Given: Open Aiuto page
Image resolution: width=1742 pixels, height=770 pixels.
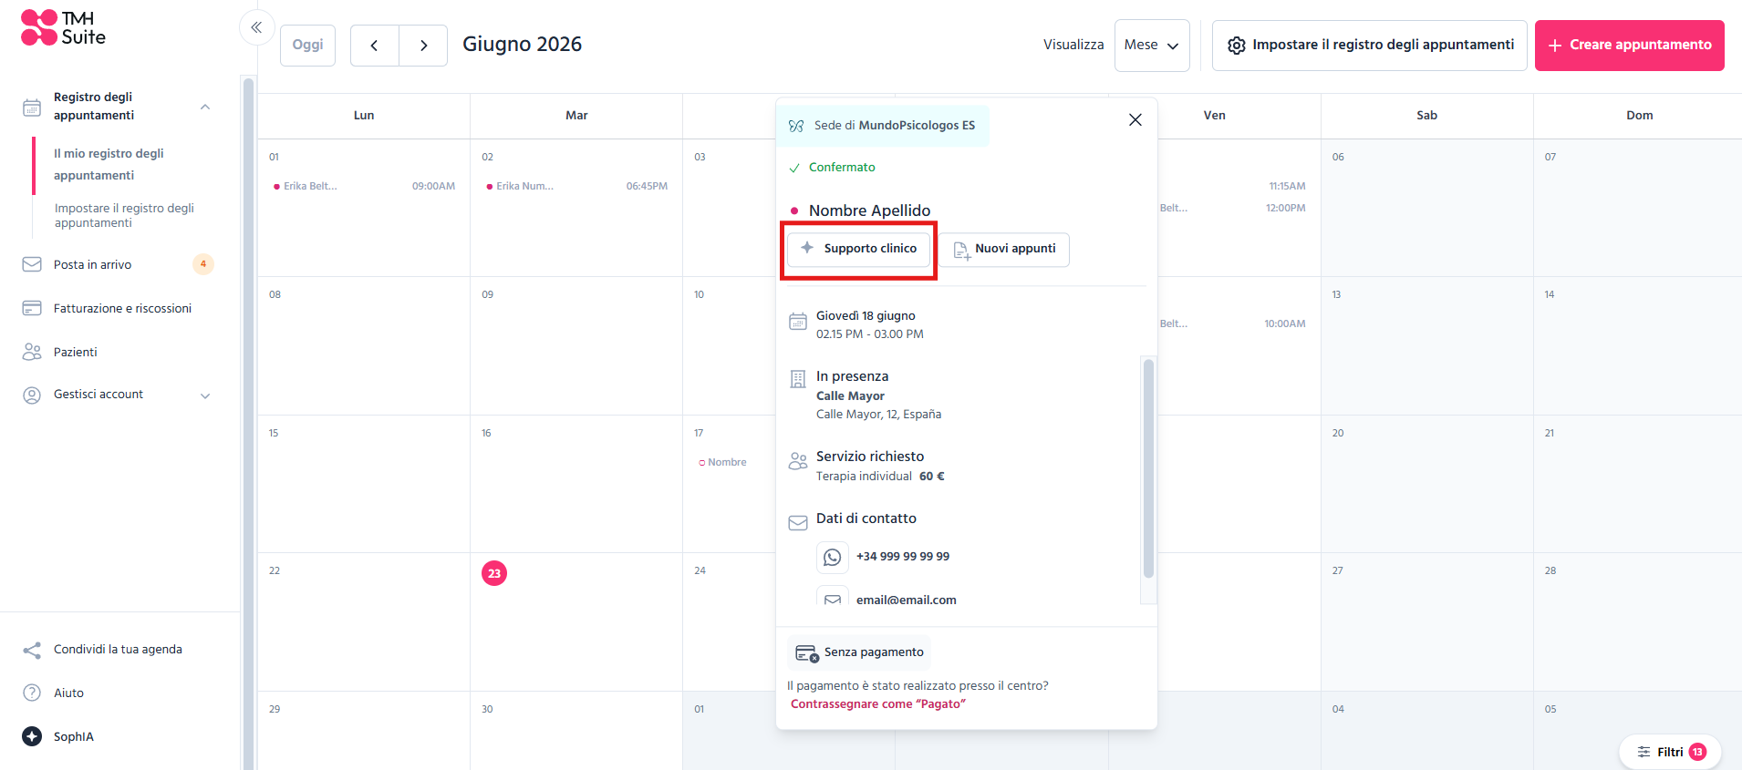Looking at the screenshot, I should pyautogui.click(x=68, y=693).
